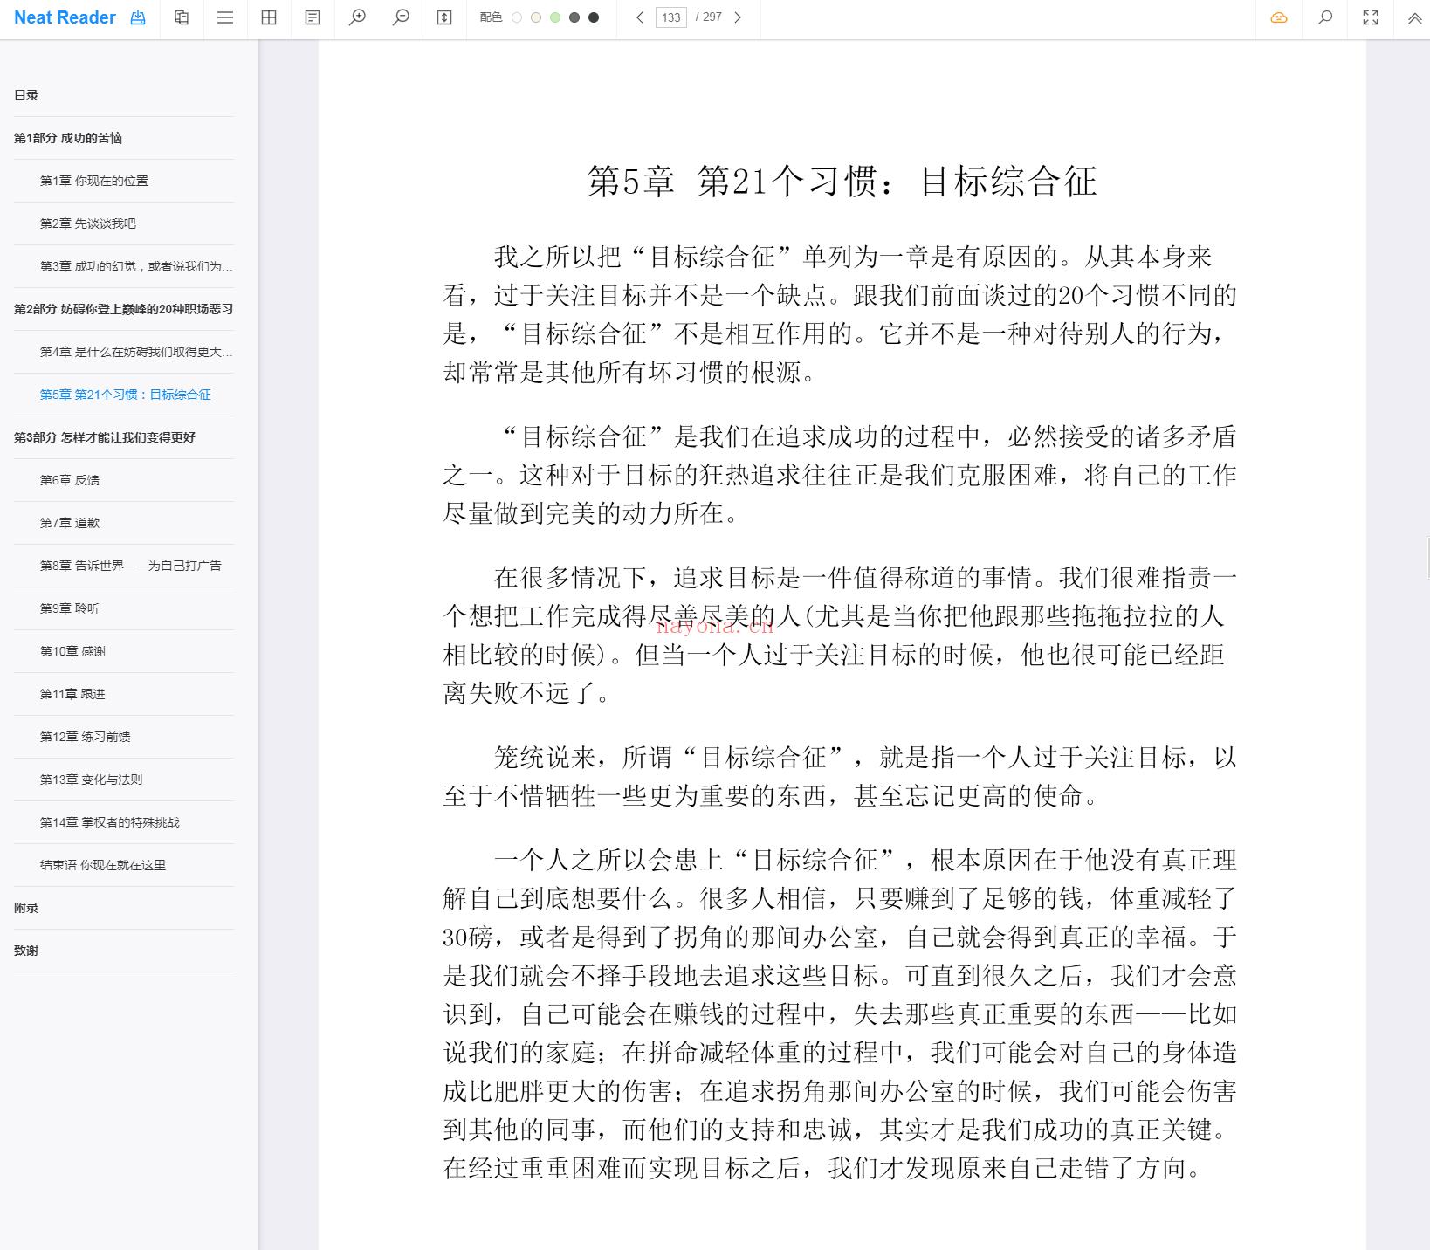This screenshot has height=1250, width=1430.
Task: Click the orange cloud sync icon
Action: pos(1279,17)
